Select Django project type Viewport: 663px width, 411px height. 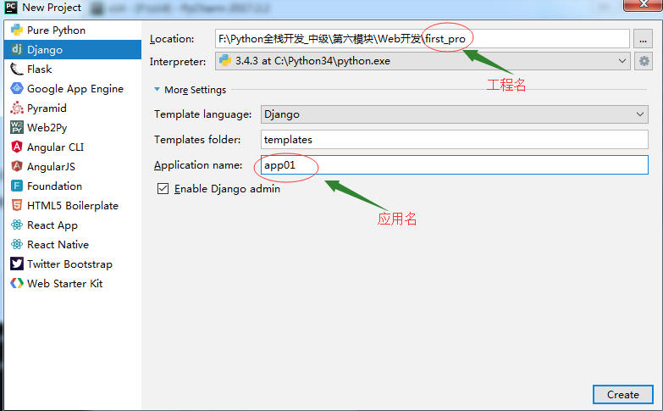pyautogui.click(x=73, y=49)
